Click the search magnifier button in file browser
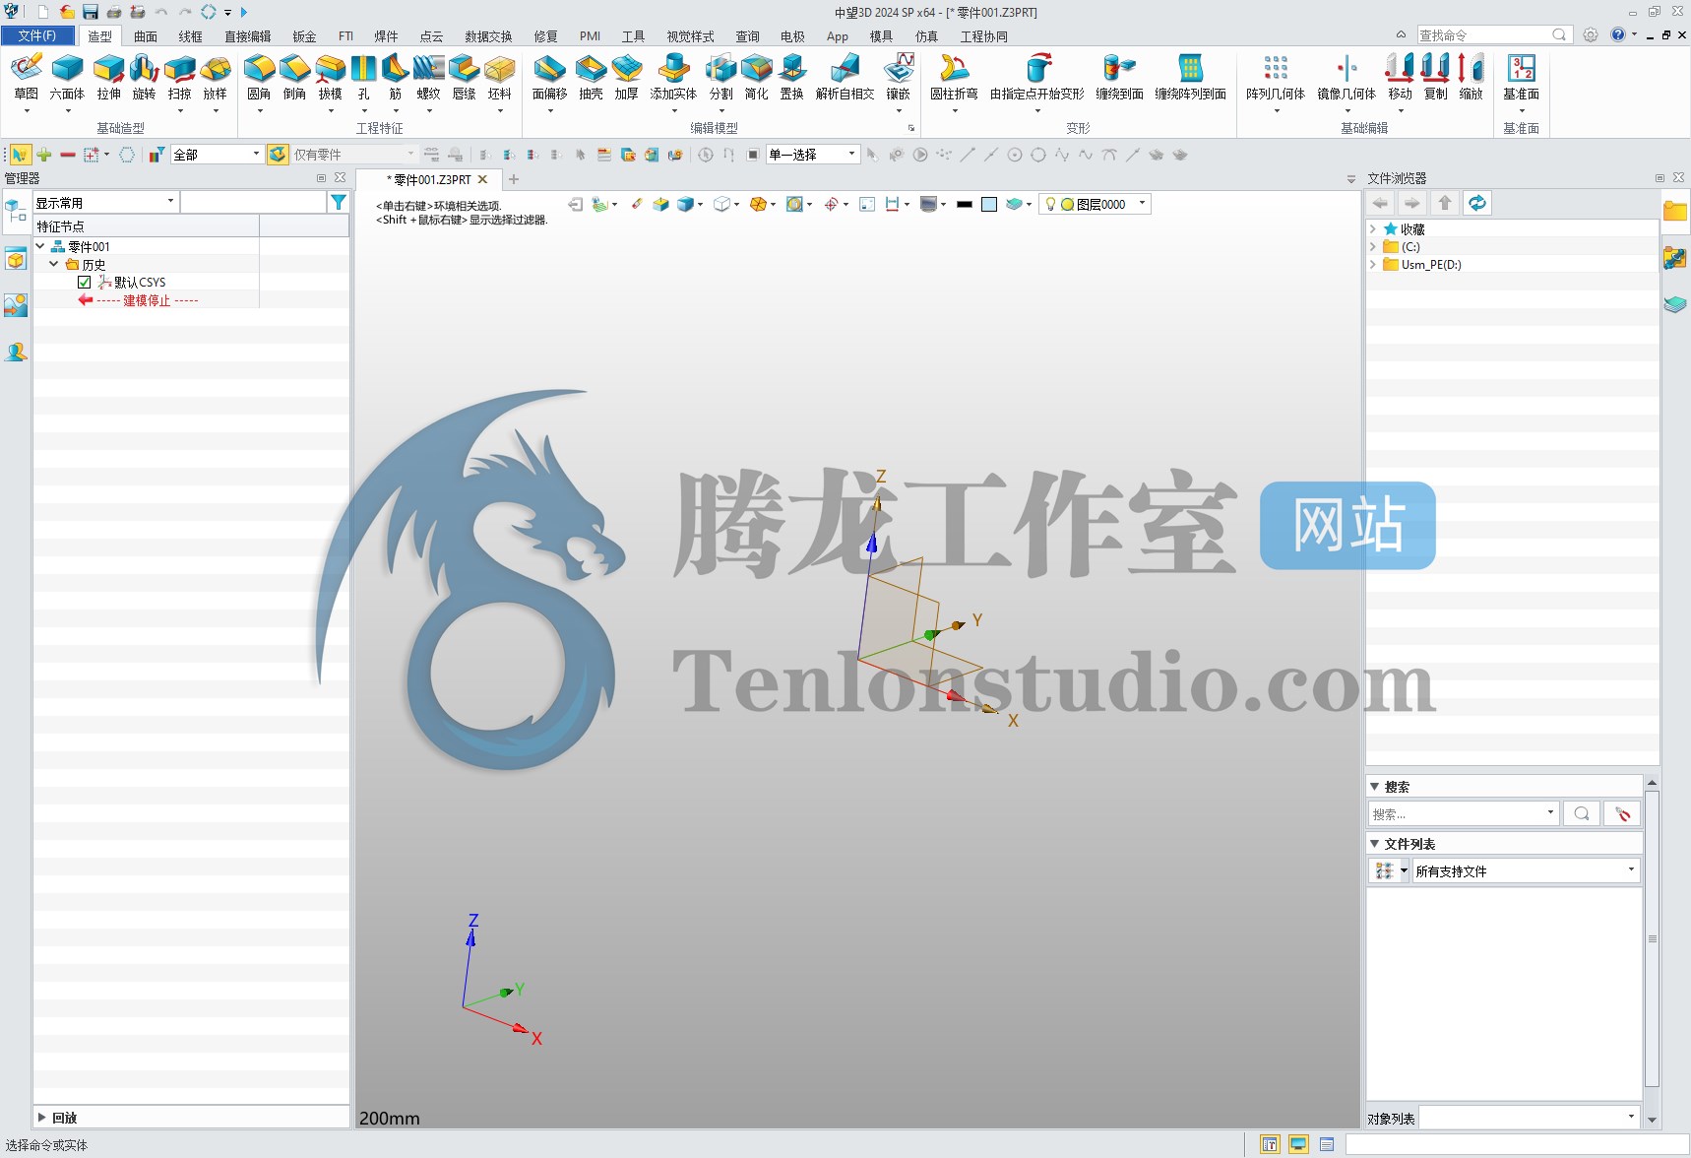The image size is (1691, 1158). coord(1581,813)
